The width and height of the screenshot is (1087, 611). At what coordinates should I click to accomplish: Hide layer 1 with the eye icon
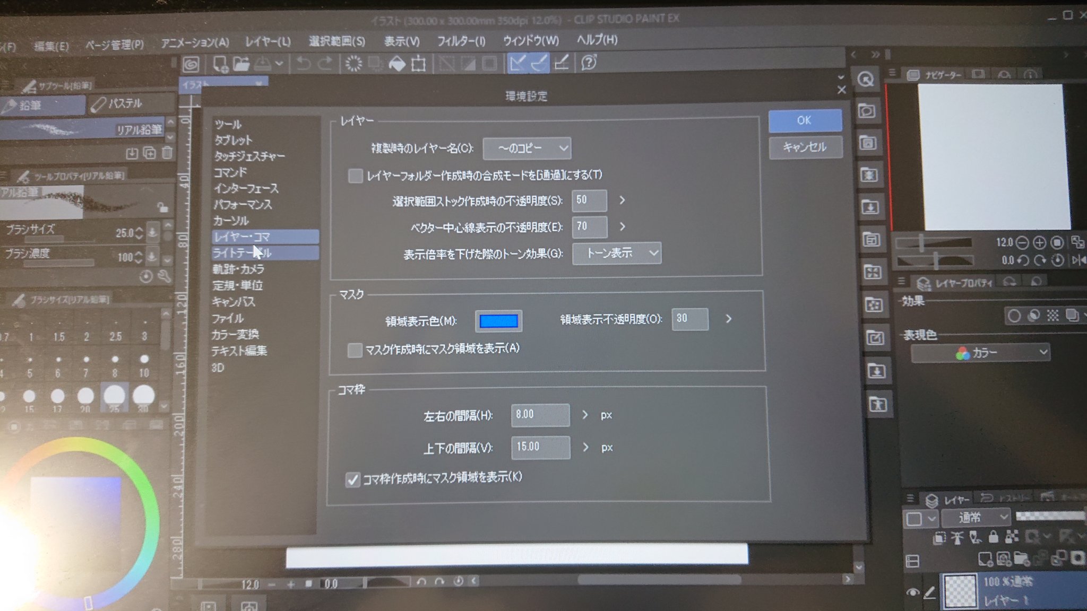click(x=912, y=592)
